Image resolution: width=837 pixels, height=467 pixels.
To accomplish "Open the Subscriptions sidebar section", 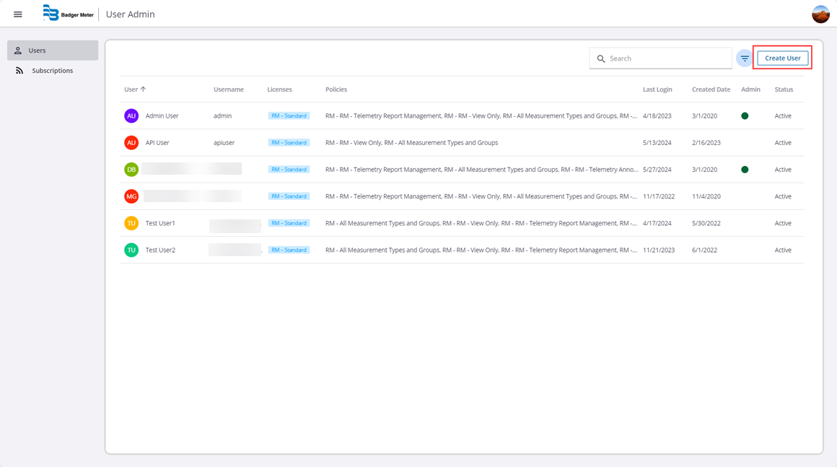I will point(52,71).
